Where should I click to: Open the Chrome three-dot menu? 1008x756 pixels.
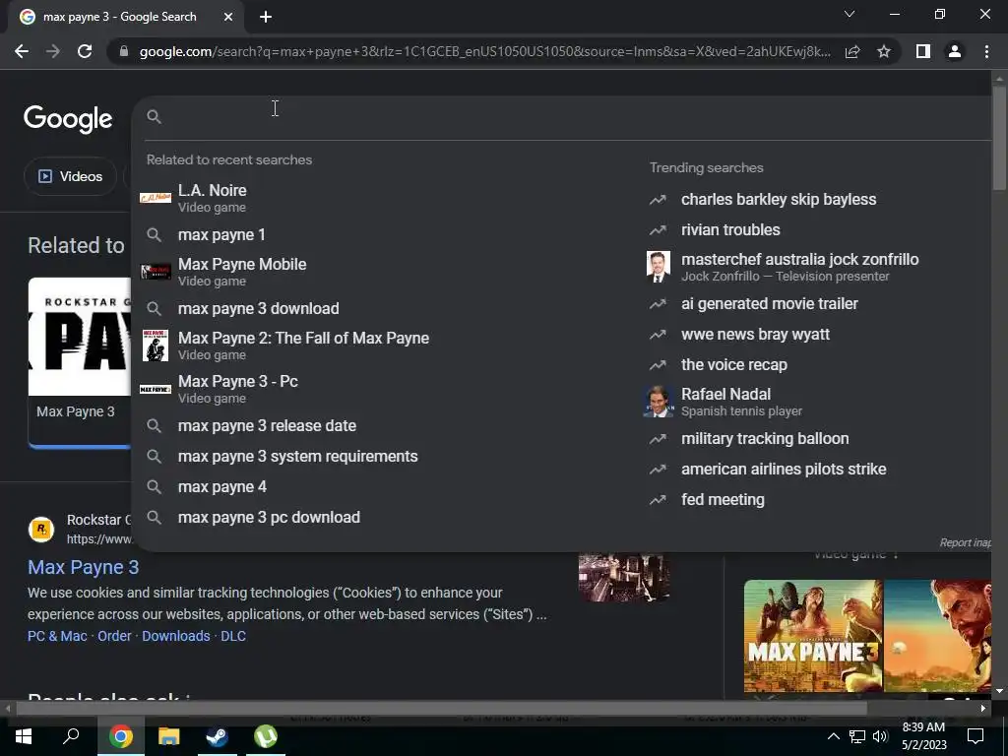tap(986, 51)
